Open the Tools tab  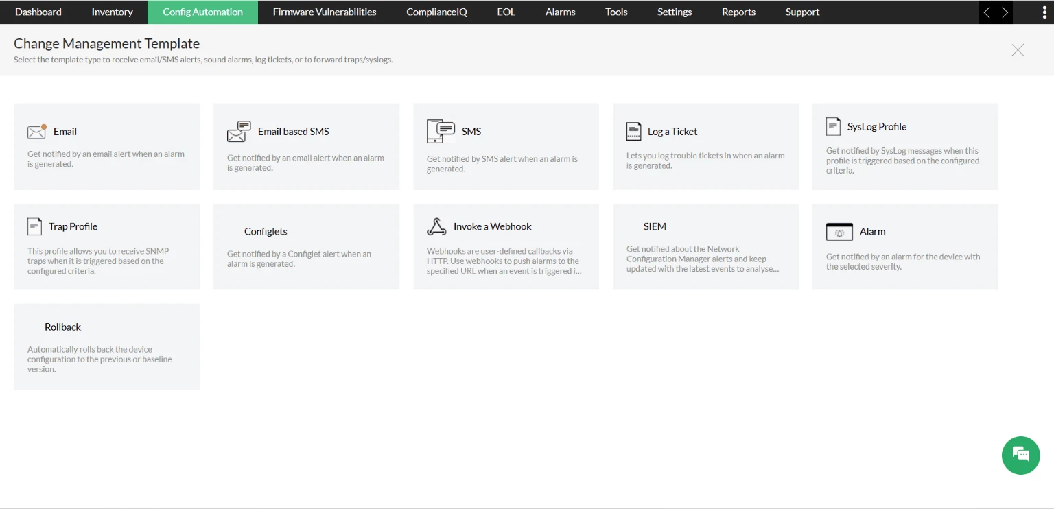point(616,12)
